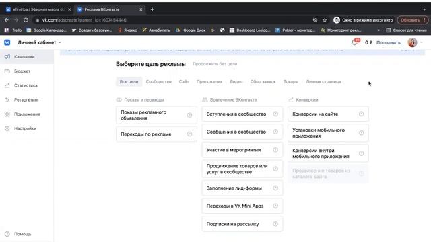Select the Сообщество tab

[x=159, y=82]
